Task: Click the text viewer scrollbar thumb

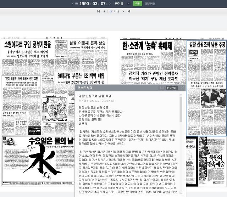Action: pos(181,109)
